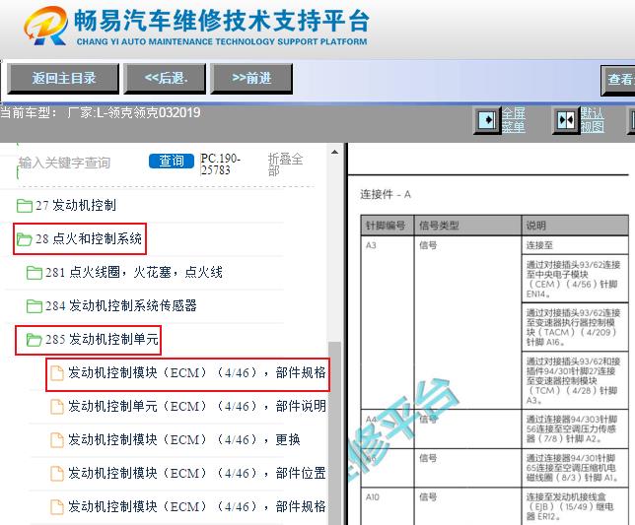635x525 pixels.
Task: Open last 发动机控制模块 ECM 部件规格 entry
Action: (197, 507)
